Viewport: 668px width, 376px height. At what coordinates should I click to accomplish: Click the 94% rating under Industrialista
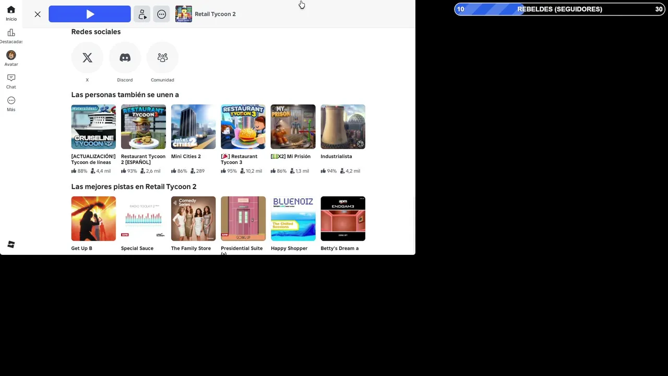click(x=329, y=171)
